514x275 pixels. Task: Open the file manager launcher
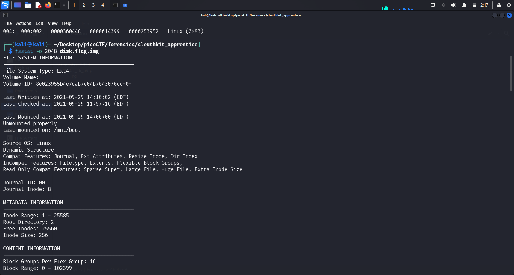(28, 5)
